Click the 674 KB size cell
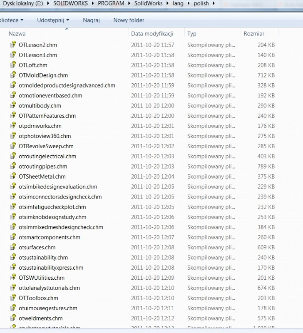The height and width of the screenshot is (333, 303). 266,288
